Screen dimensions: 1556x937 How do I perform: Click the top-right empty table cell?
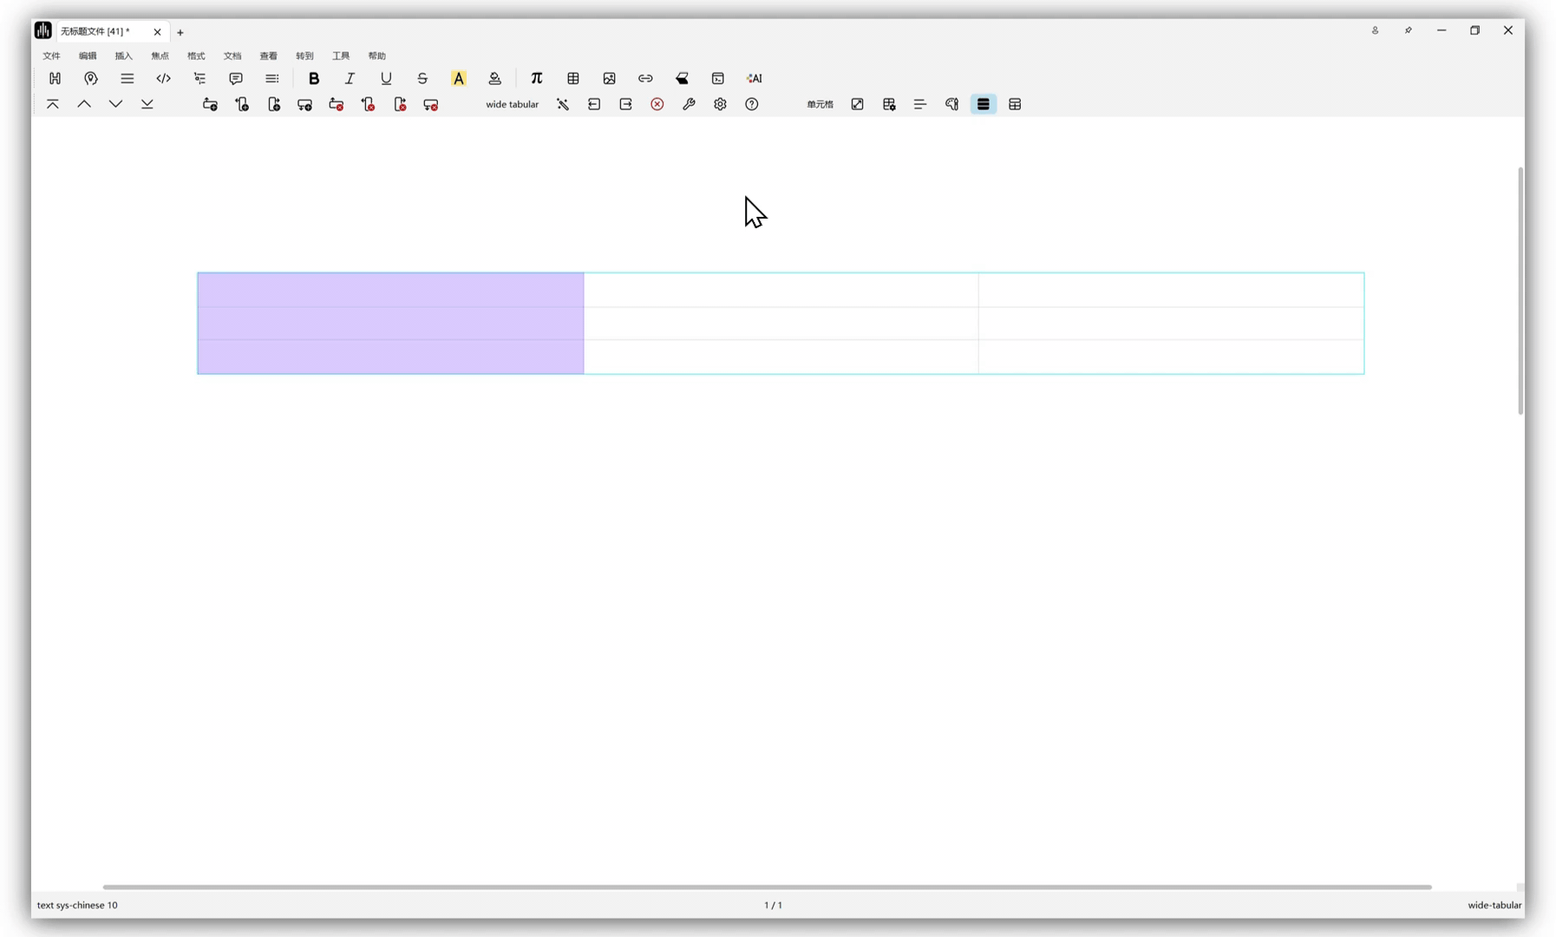1171,290
